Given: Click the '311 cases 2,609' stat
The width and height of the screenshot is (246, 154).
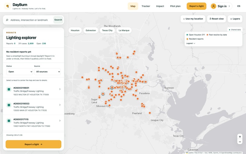Looking at the screenshot, I should (26, 43).
